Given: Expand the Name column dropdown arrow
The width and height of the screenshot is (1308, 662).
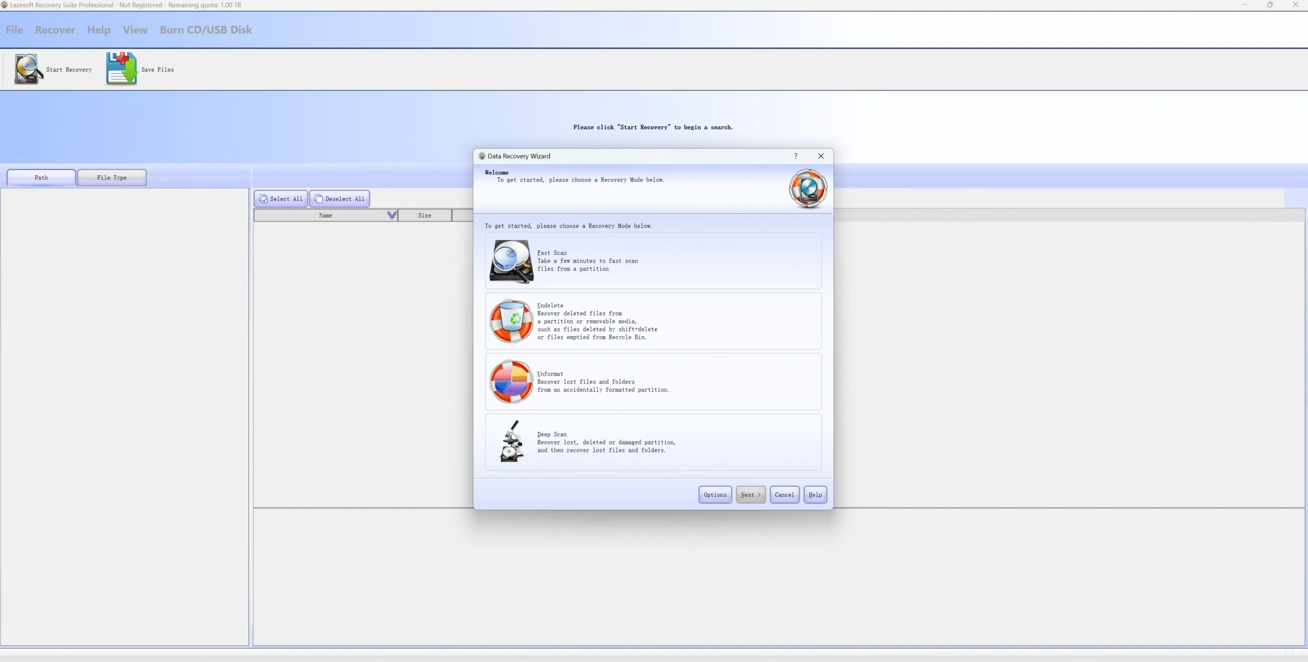Looking at the screenshot, I should 392,215.
